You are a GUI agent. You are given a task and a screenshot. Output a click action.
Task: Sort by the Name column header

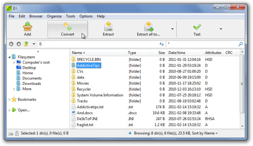point(98,53)
